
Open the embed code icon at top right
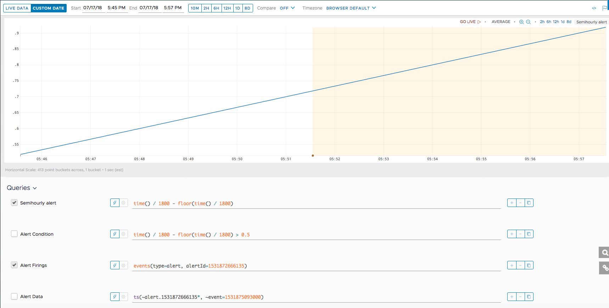594,8
